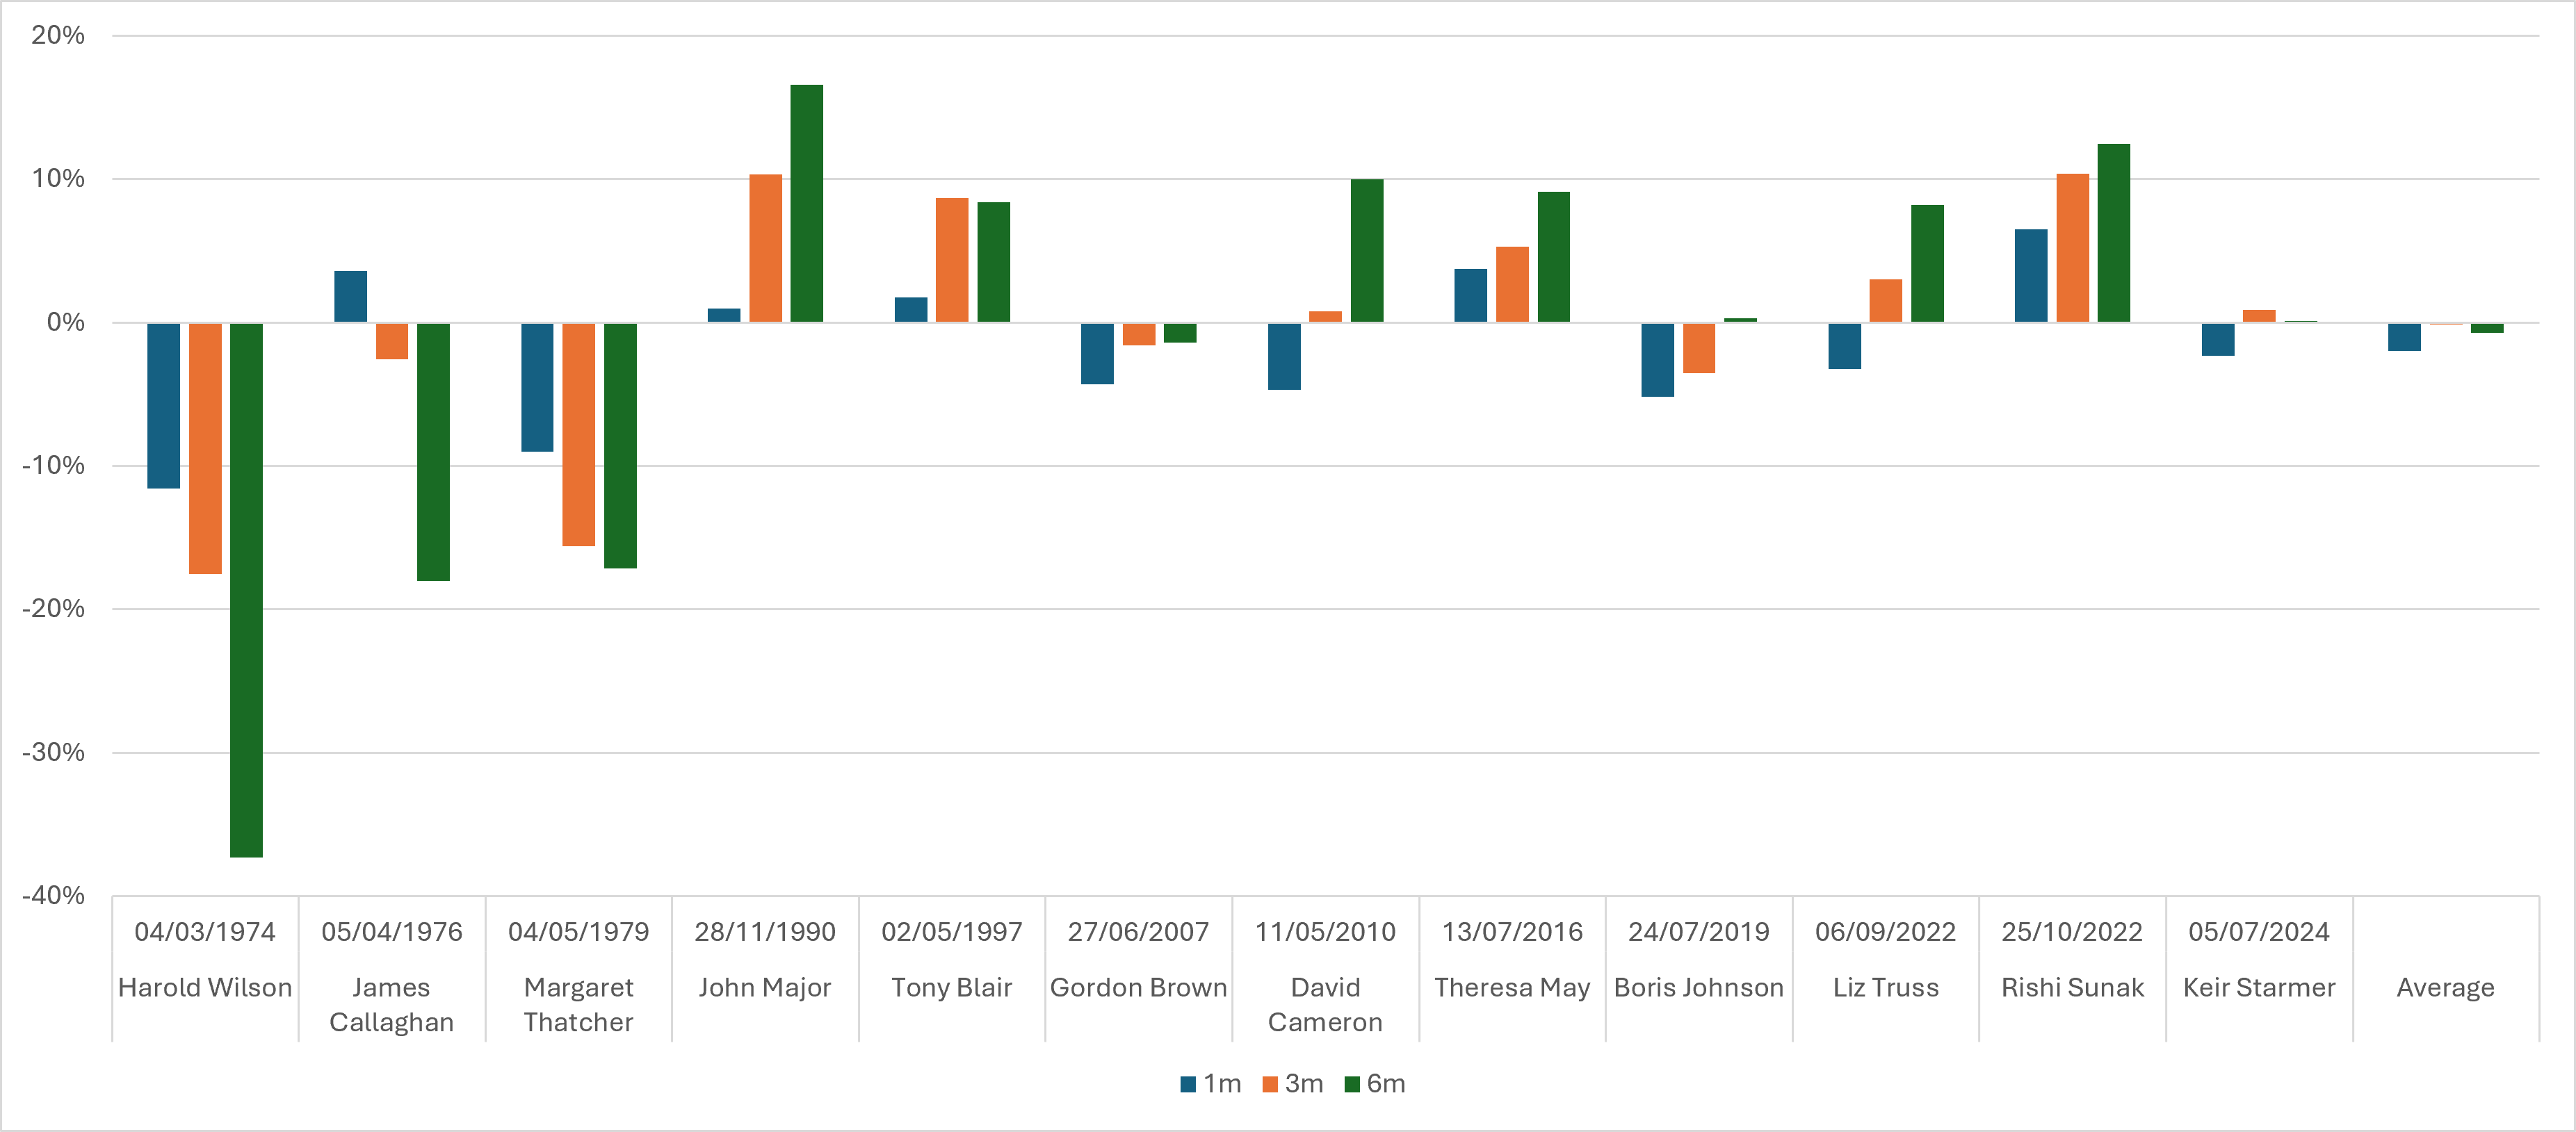This screenshot has width=2576, height=1132.
Task: Click the 05/07/2024 date label
Action: [2259, 931]
